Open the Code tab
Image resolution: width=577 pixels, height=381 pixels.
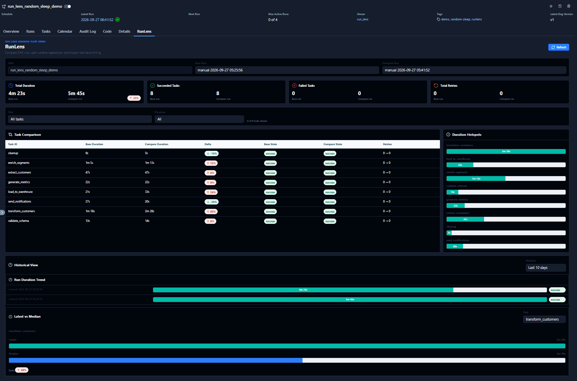tap(107, 31)
